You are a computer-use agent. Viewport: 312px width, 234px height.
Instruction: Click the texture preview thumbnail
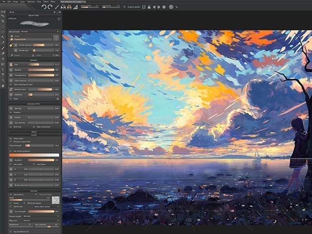click(x=55, y=200)
